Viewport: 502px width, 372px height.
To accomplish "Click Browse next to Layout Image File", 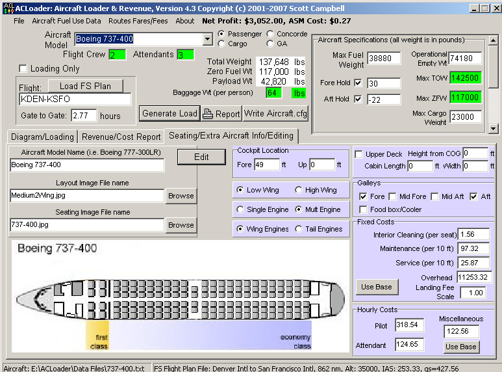I will tap(181, 196).
